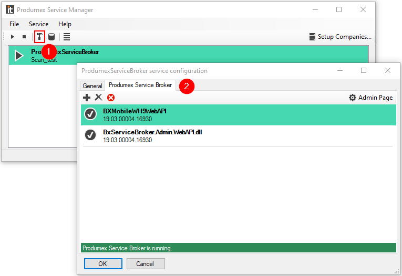Switch to the General tab
402x276 pixels.
coord(92,86)
